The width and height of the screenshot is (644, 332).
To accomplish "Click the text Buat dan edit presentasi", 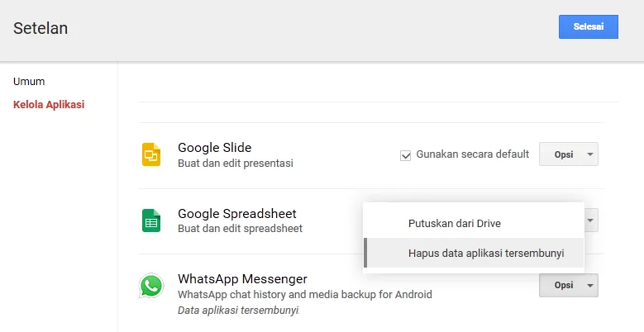I will click(x=236, y=163).
